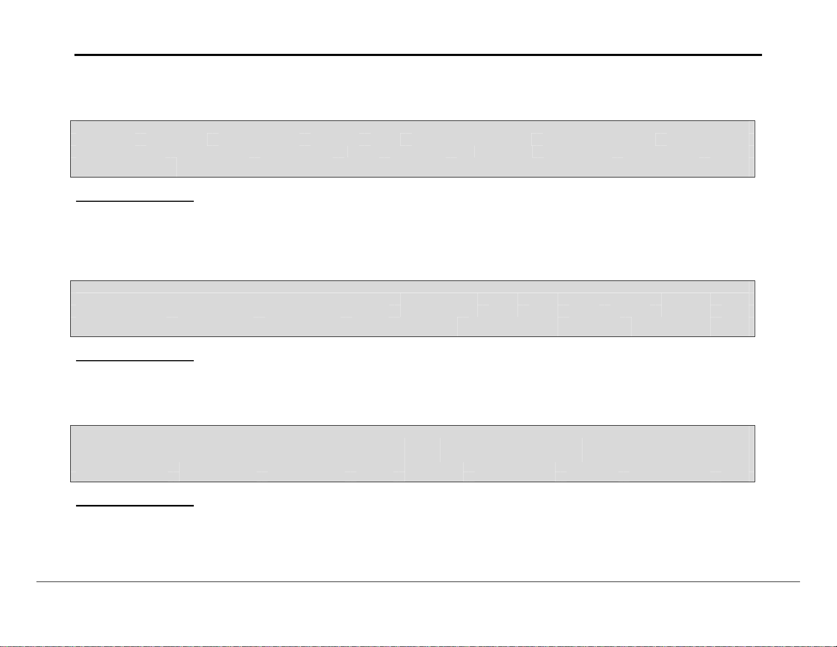
Task: Click the short underline beneath the bottom gray box
Action: pos(135,506)
